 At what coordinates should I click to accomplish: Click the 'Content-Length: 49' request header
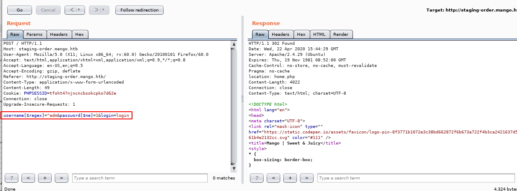click(x=26, y=88)
